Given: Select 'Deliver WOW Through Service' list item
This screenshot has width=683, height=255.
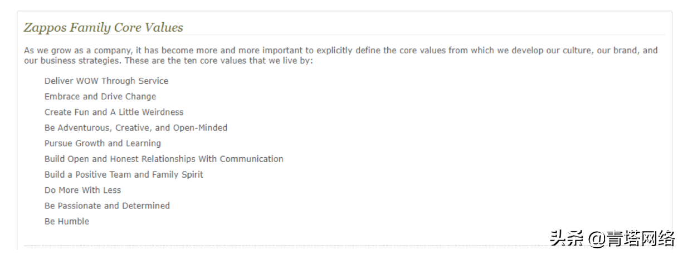Looking at the screenshot, I should pyautogui.click(x=106, y=81).
